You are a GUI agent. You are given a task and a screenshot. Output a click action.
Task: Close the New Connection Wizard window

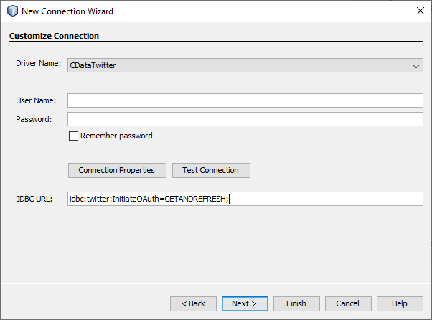420,11
